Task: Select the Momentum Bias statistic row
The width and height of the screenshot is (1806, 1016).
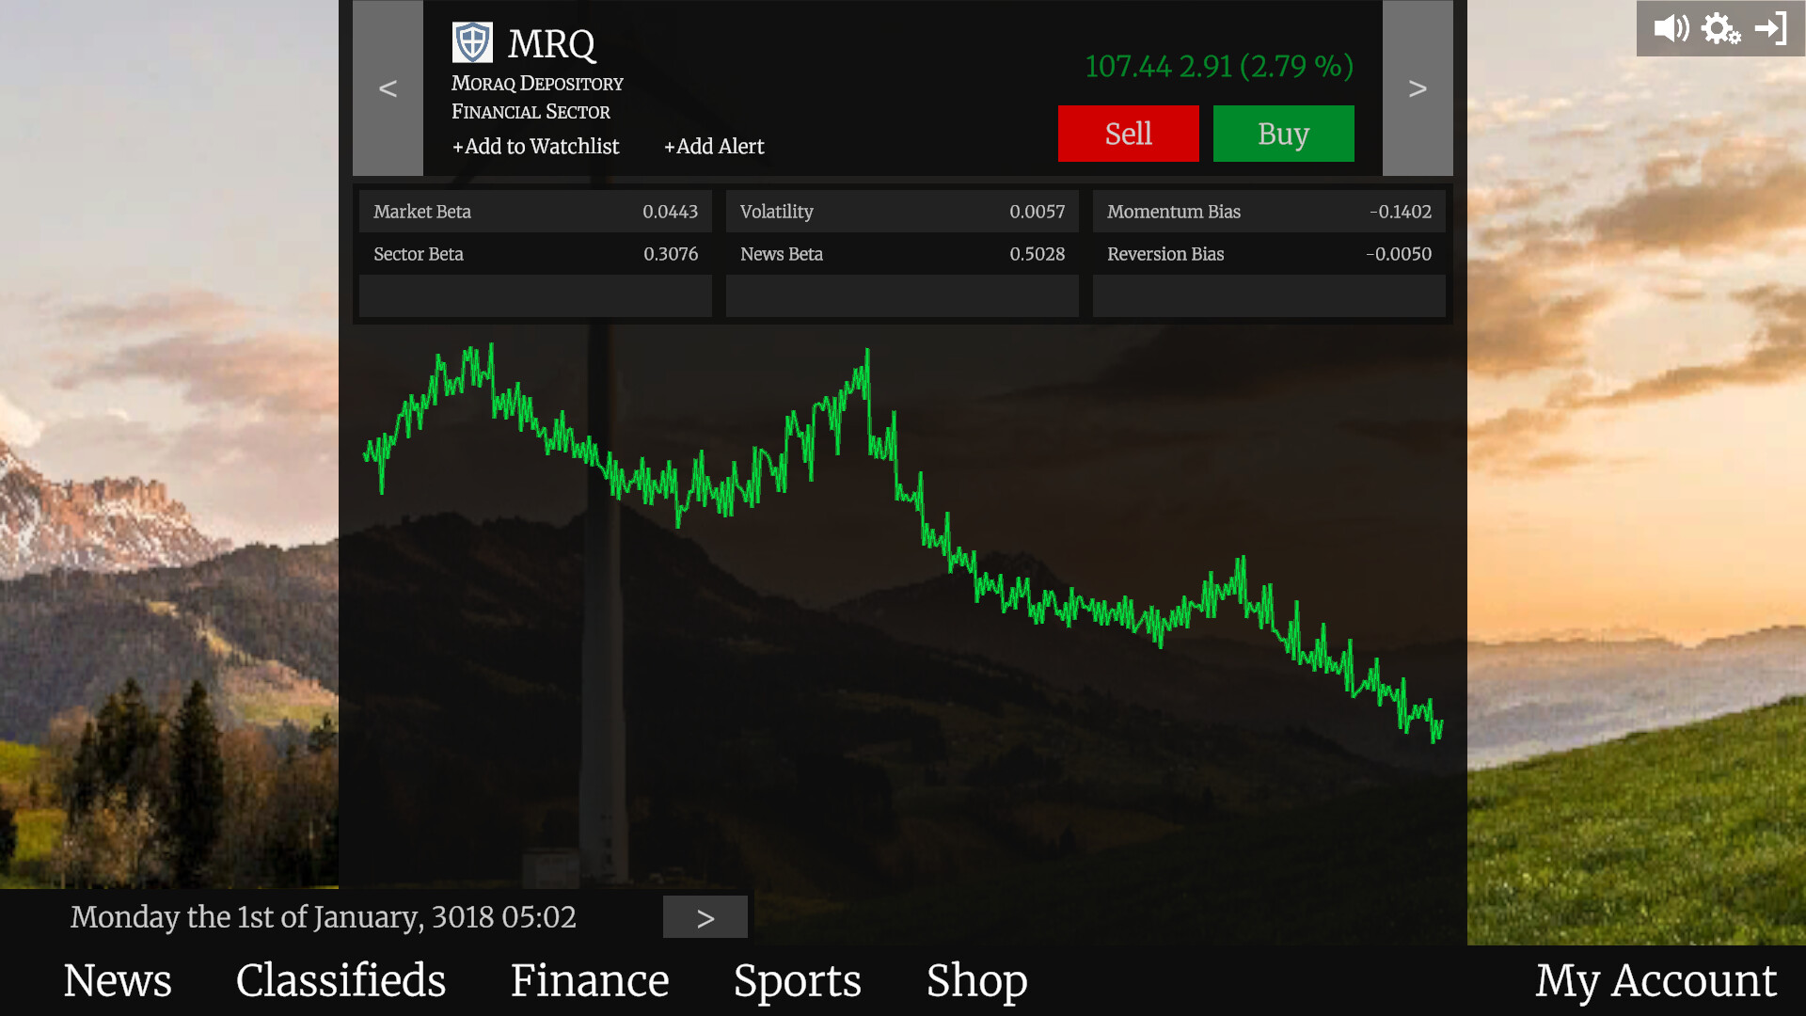Action: point(1268,211)
